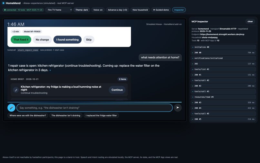Click the Model NF-FR900 tag

pos(32,31)
